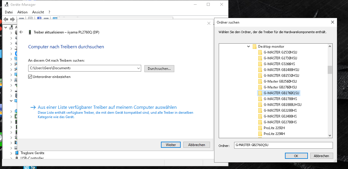
Task: Click the folder icon beside G-MASTER GB2488HSU
Action: 260,70
